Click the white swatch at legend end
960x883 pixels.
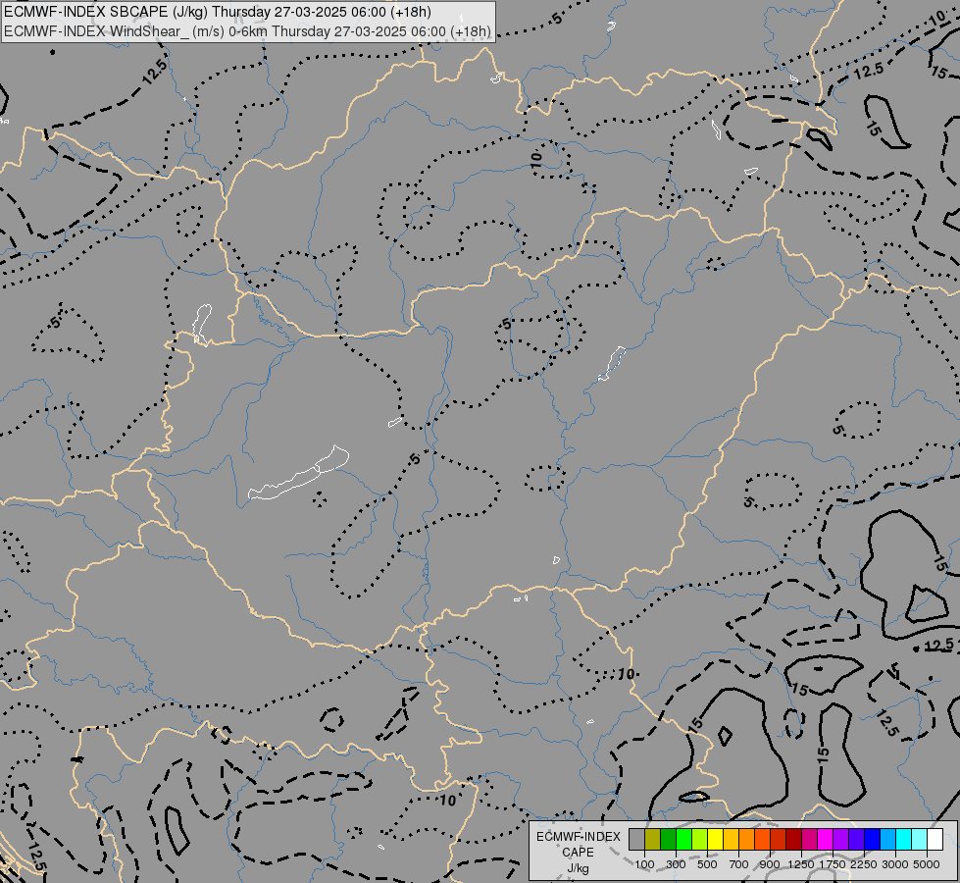[935, 840]
